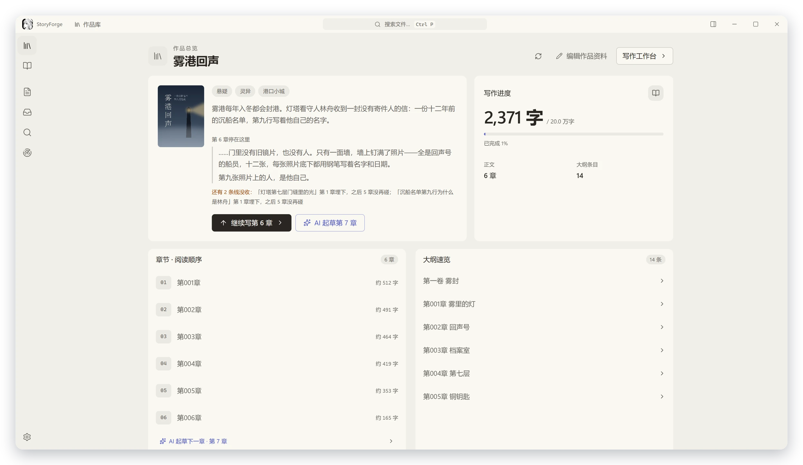Toggle the side panel layout icon
This screenshot has height=465, width=803.
click(713, 24)
